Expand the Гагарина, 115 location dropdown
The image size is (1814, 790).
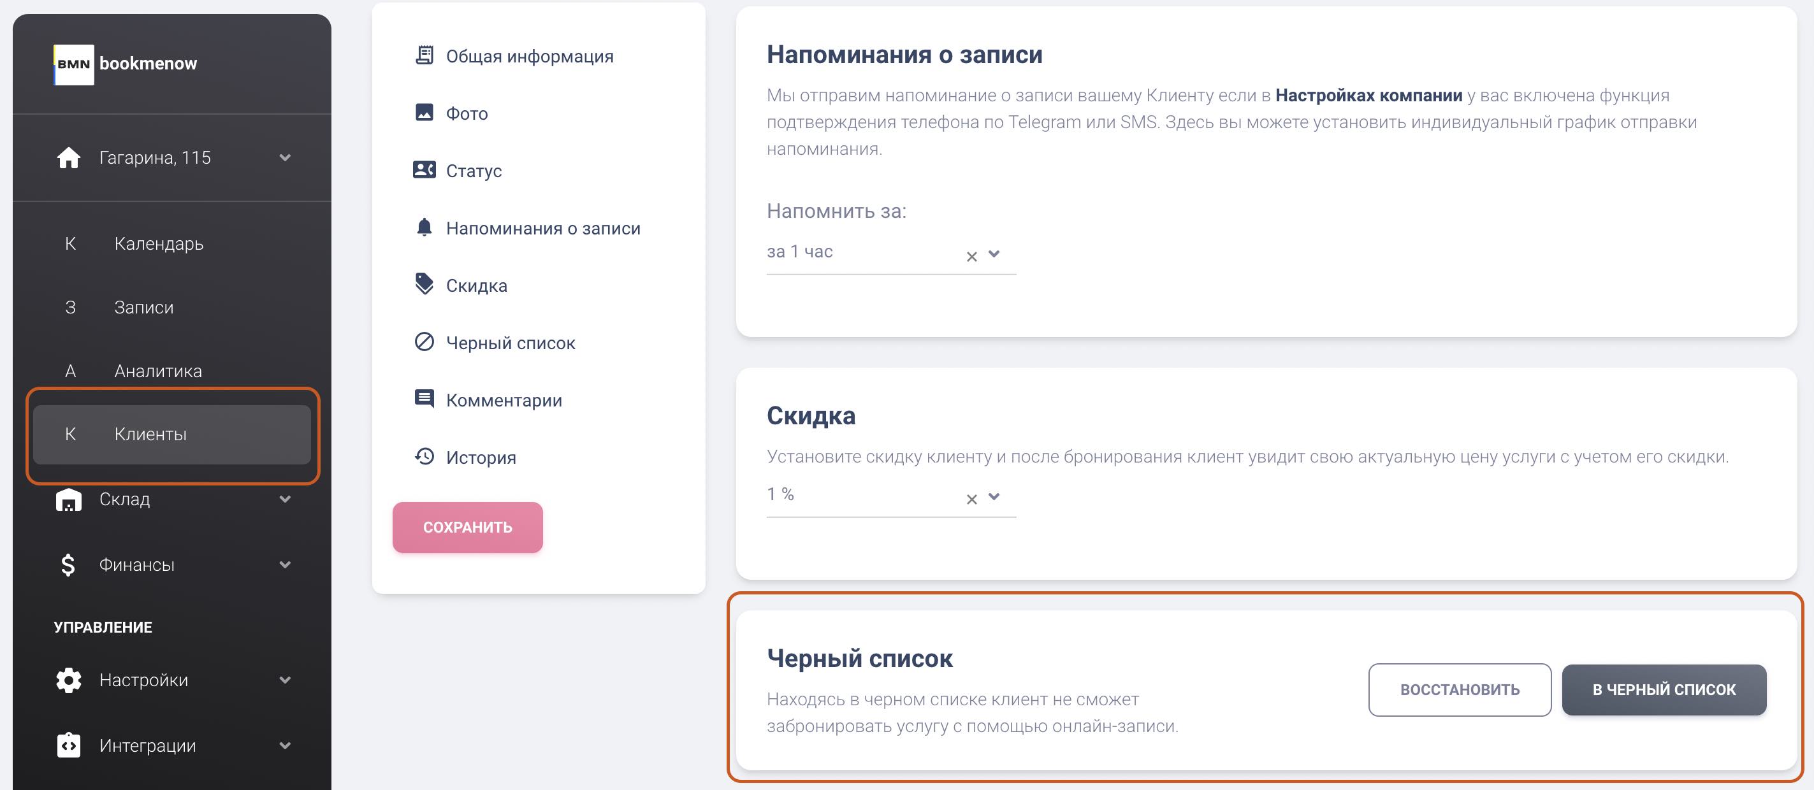pos(285,158)
